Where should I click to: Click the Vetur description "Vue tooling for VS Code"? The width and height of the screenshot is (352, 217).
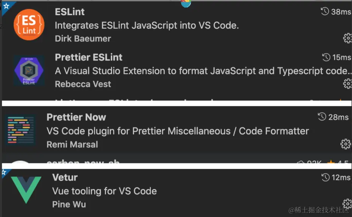click(x=104, y=191)
